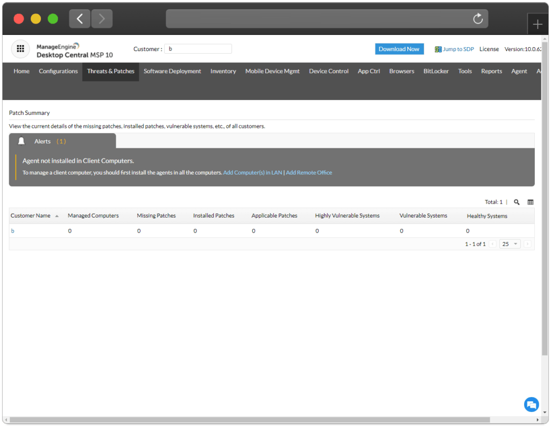
Task: Select the Alerts (1) tab
Action: pyautogui.click(x=62, y=141)
